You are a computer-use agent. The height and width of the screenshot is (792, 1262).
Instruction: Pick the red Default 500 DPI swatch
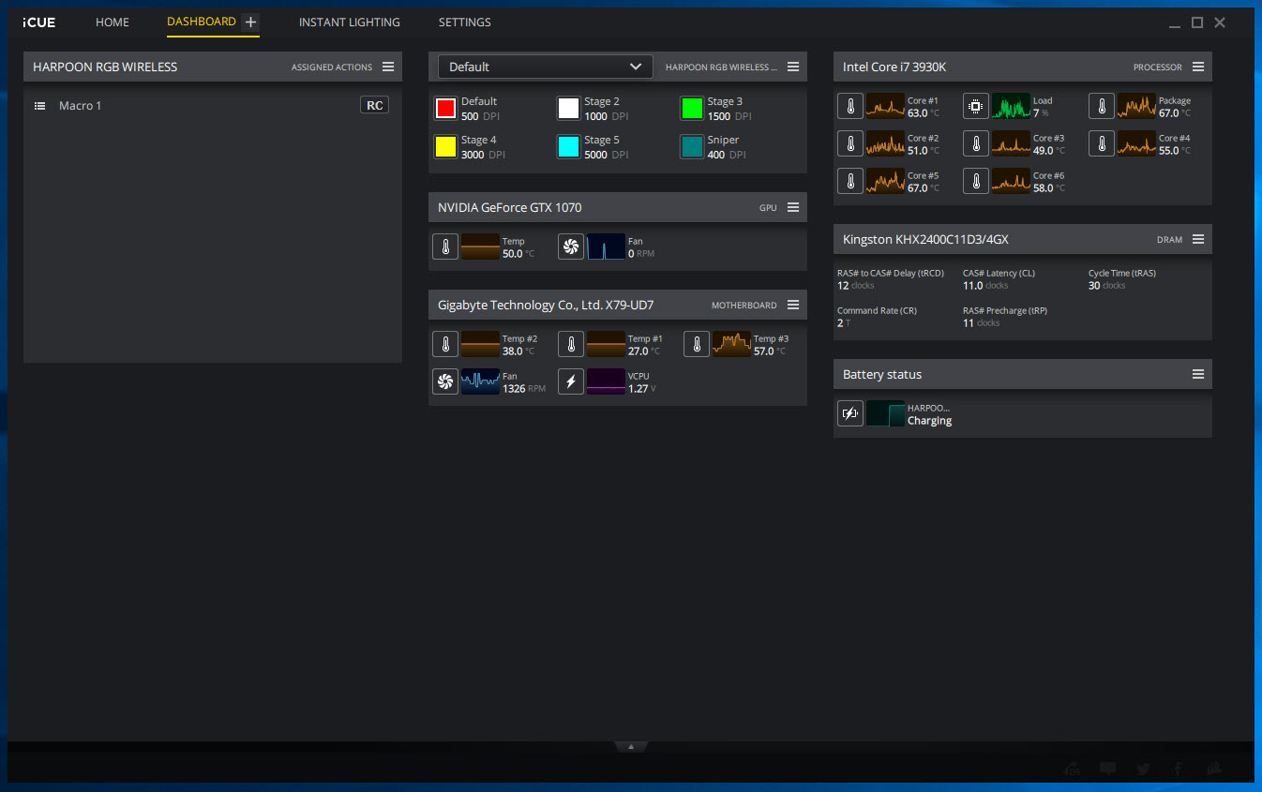click(445, 108)
